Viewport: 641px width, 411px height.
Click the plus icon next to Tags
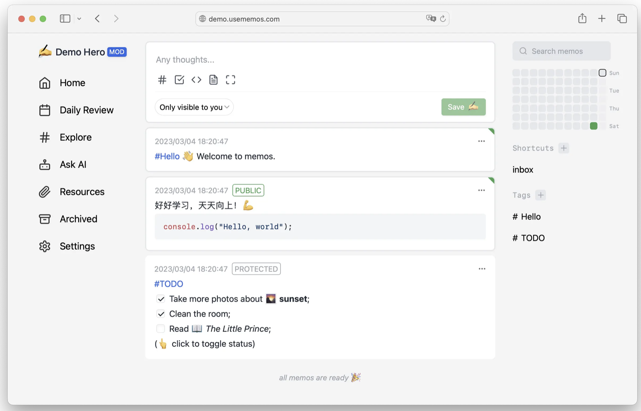[541, 195]
